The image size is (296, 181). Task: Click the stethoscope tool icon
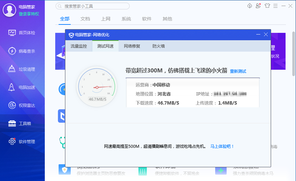pyautogui.click(x=62, y=142)
